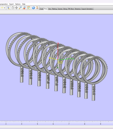Activate the pan move arrows tool
The height and width of the screenshot is (129, 113).
point(16,8)
